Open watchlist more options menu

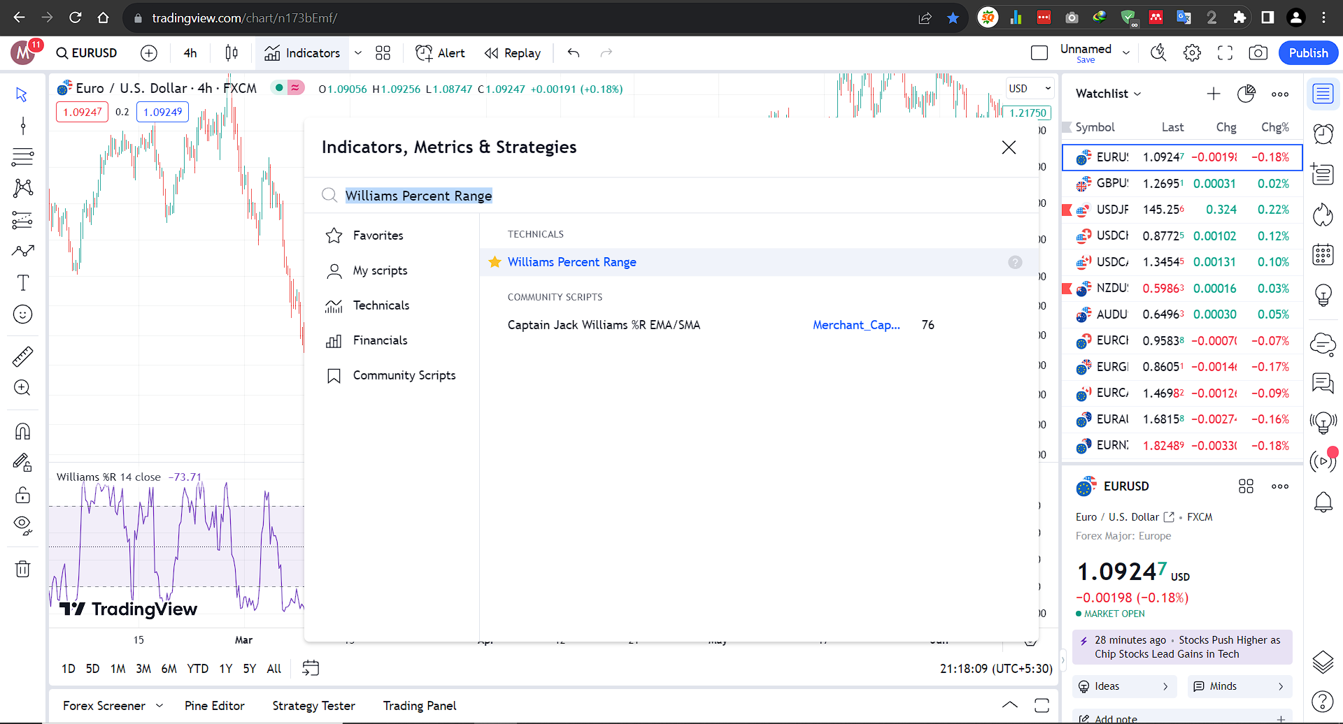pos(1280,94)
